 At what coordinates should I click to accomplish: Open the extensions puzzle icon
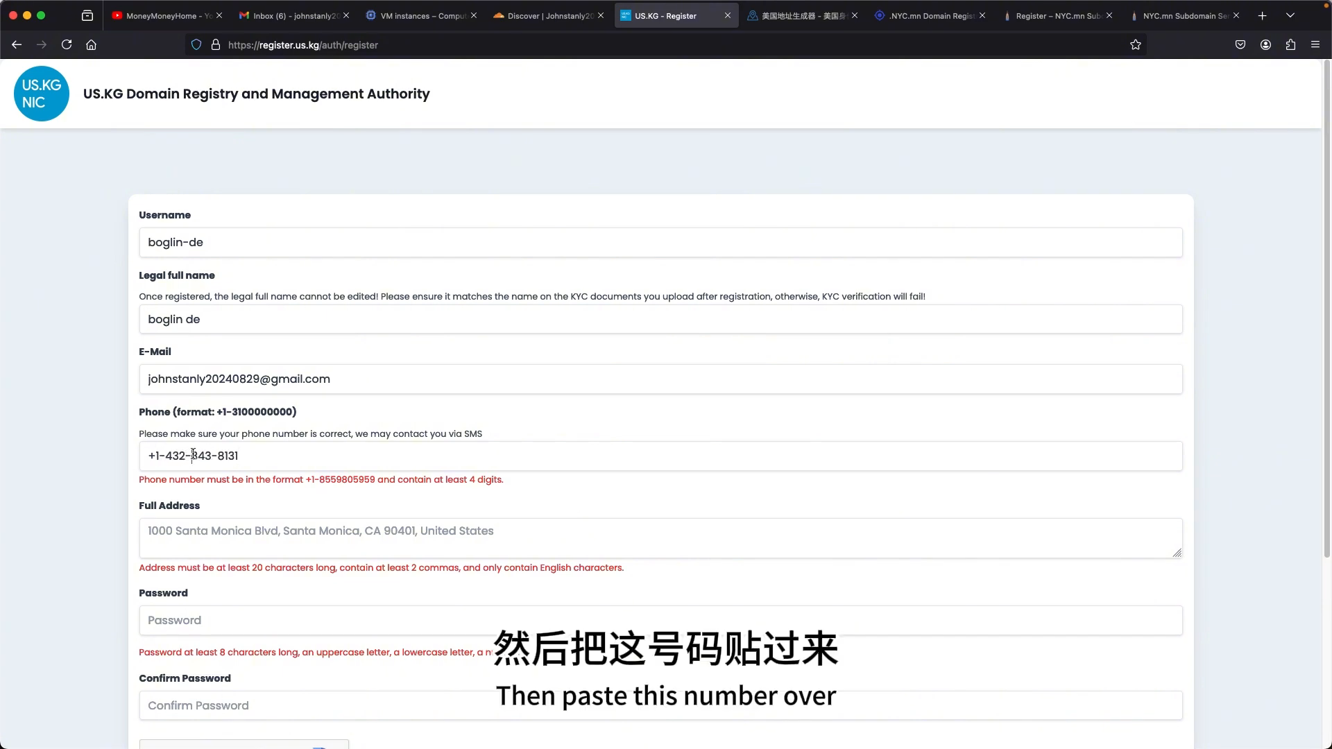click(x=1290, y=45)
